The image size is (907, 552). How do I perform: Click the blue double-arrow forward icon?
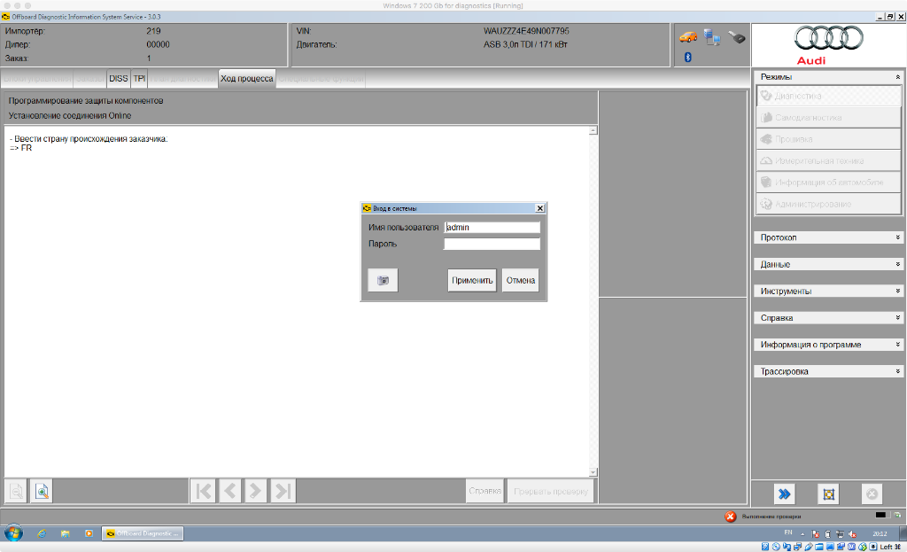[x=785, y=494]
